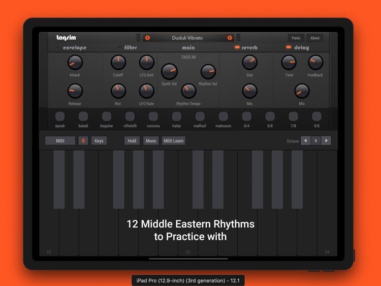The height and width of the screenshot is (286, 381).
Task: Click the delay Feedback knob
Action: pos(315,63)
